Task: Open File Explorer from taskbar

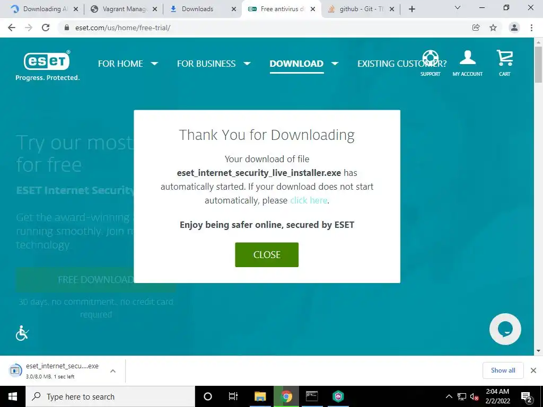Action: pyautogui.click(x=260, y=396)
